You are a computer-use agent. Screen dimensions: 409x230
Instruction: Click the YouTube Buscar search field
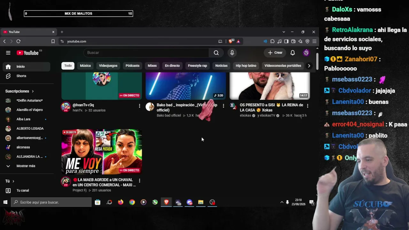[x=146, y=53]
